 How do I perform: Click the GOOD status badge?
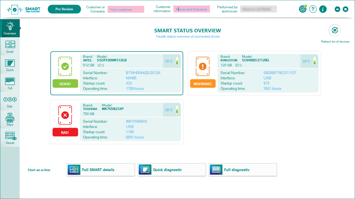tap(65, 83)
